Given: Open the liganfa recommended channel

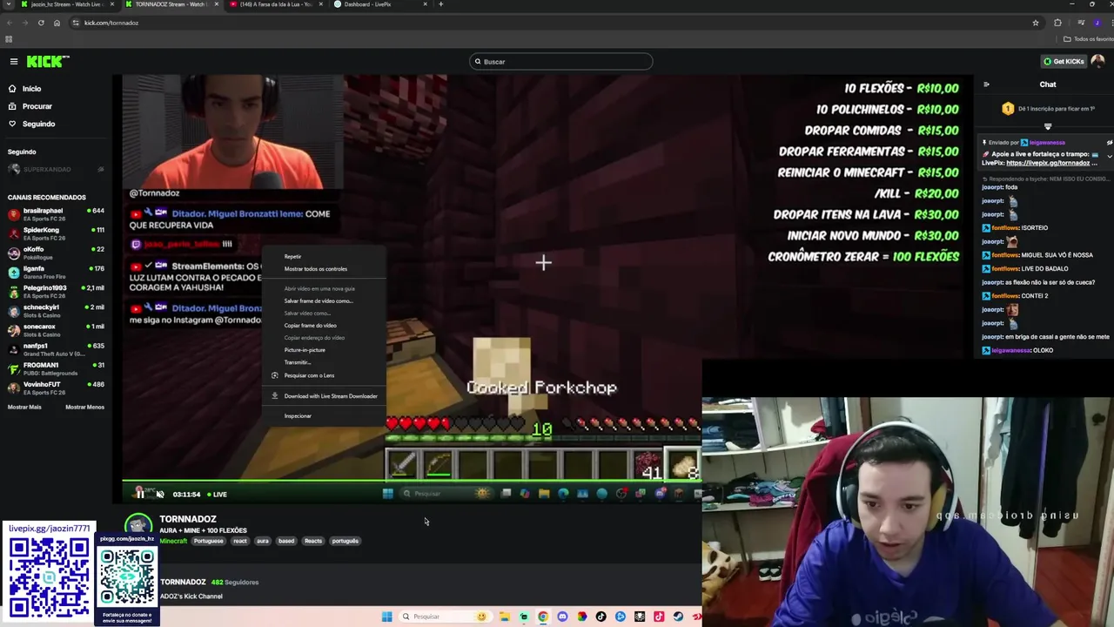Looking at the screenshot, I should click(x=56, y=272).
